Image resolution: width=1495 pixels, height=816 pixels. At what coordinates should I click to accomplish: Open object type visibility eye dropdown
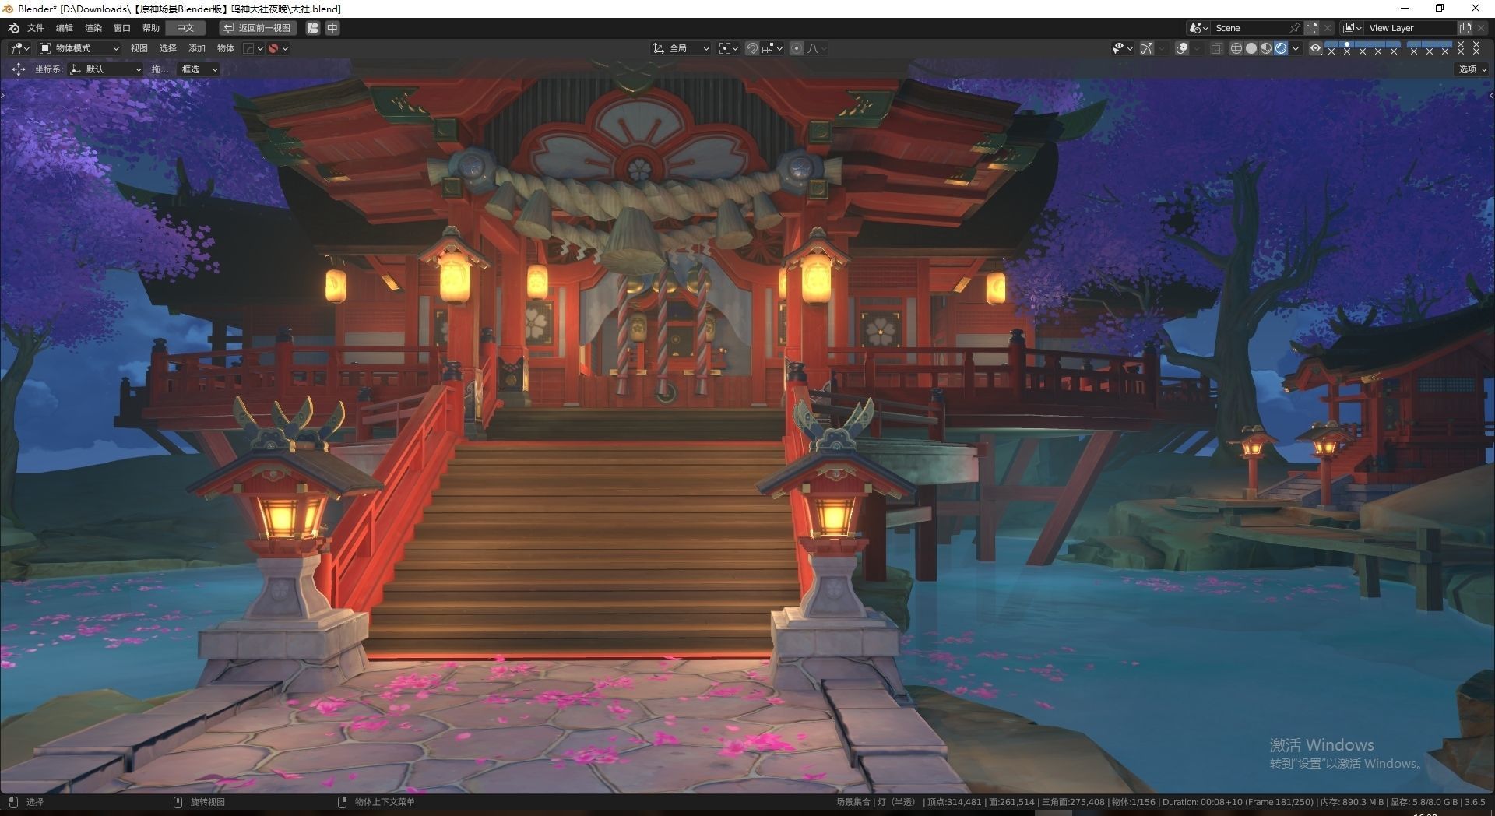1122,48
